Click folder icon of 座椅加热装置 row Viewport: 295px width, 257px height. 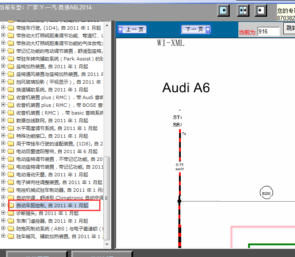tap(11, 67)
